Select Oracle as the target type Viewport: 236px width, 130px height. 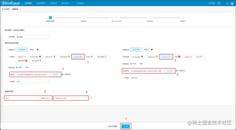[x=188, y=57]
